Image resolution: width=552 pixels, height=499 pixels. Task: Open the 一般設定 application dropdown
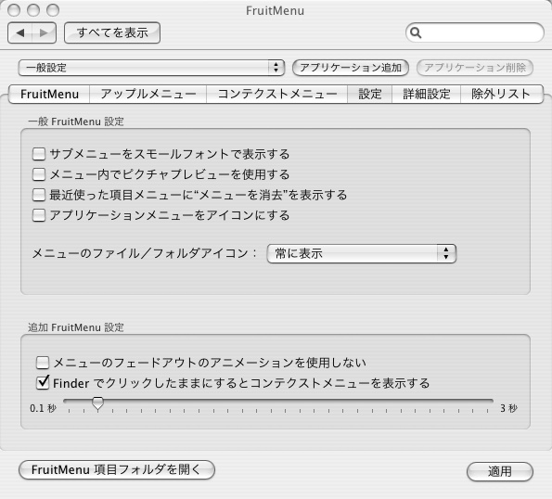(151, 68)
